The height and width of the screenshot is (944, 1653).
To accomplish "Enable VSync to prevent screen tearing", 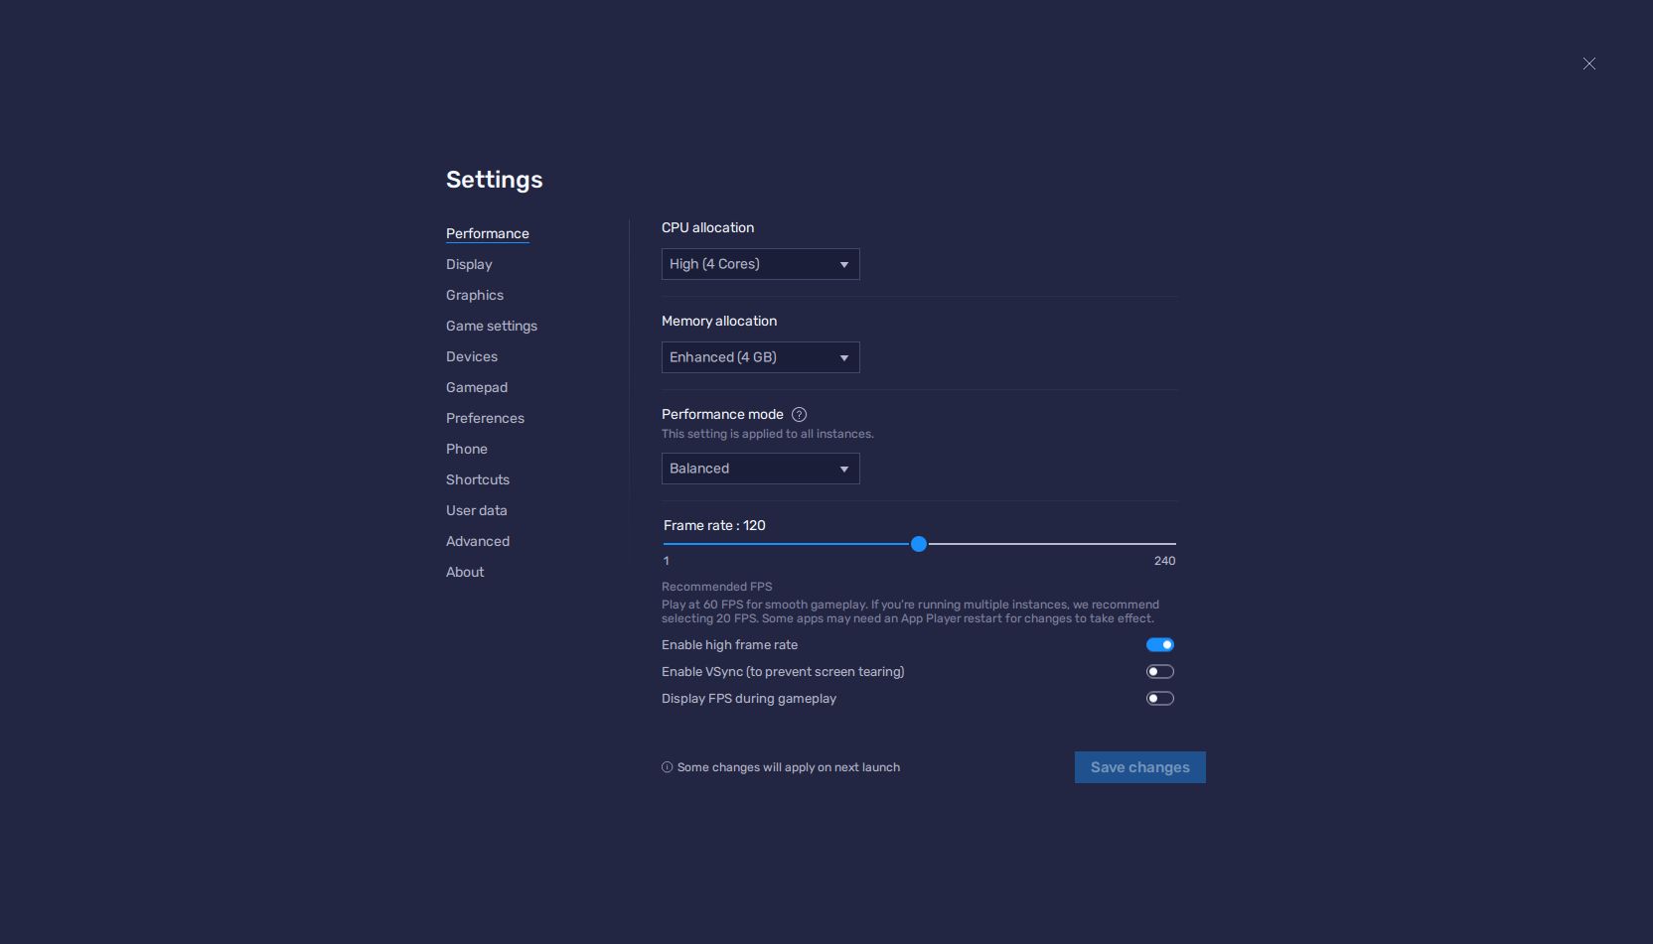I will (x=1159, y=671).
